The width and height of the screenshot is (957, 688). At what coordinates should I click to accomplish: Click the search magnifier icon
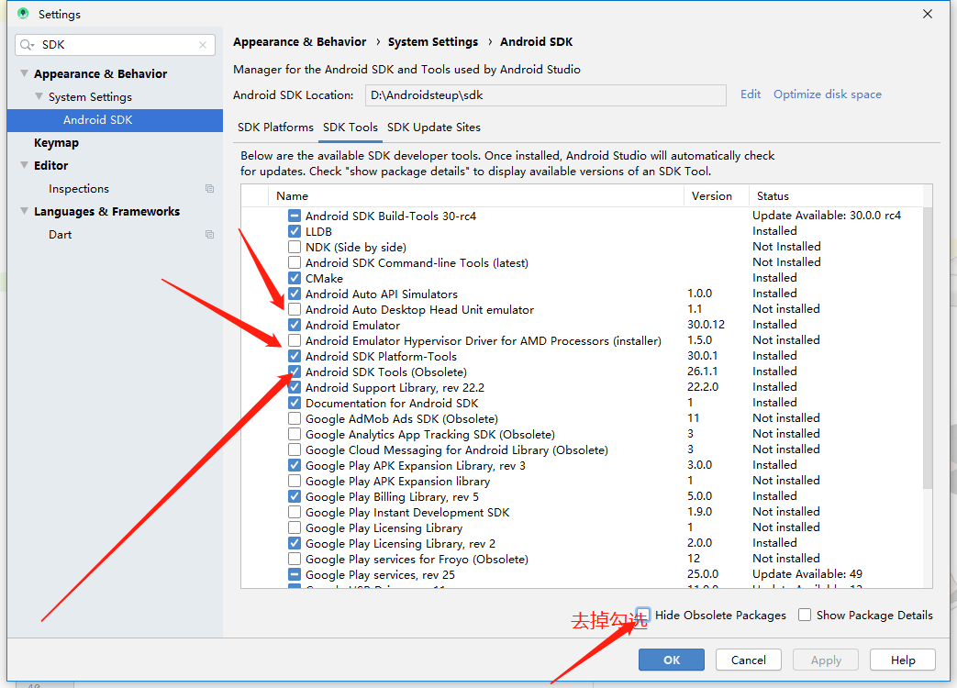27,45
